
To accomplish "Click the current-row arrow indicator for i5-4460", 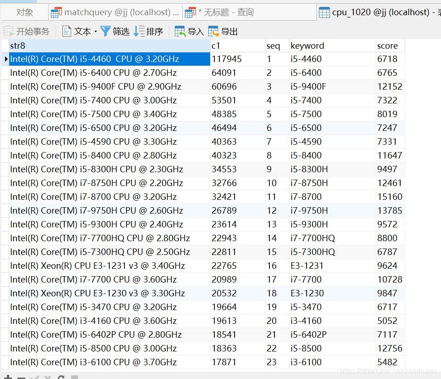I will (6, 59).
